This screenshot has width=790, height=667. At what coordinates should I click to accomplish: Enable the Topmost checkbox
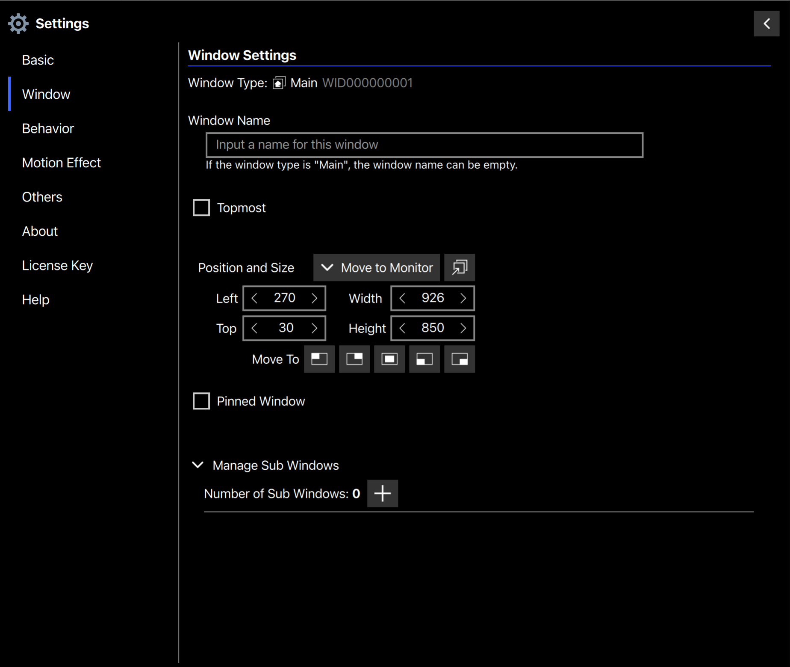[x=201, y=208]
